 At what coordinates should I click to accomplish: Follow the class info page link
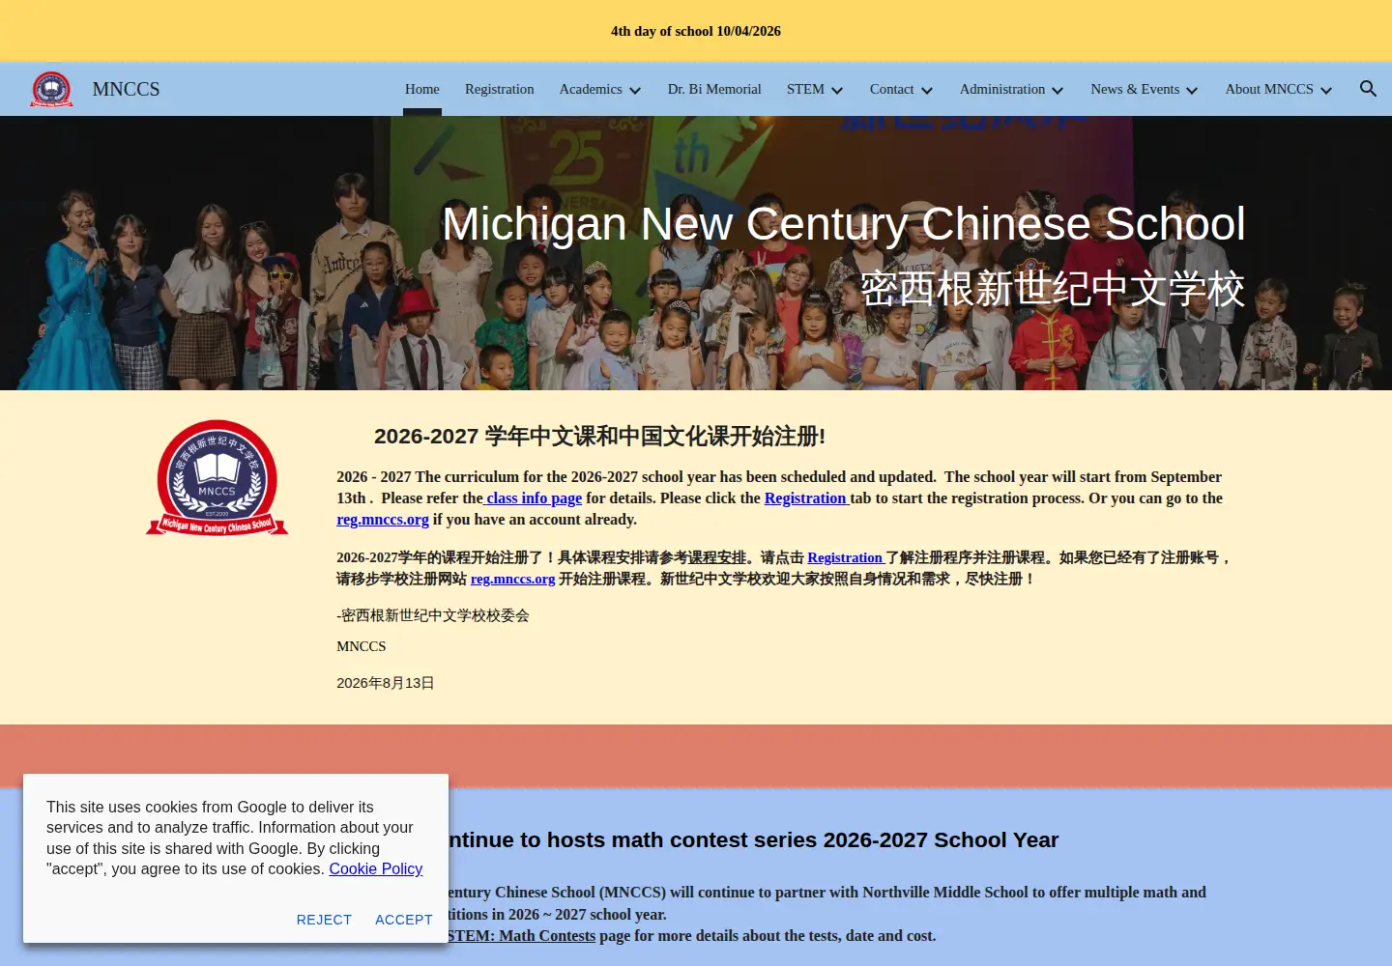point(534,498)
